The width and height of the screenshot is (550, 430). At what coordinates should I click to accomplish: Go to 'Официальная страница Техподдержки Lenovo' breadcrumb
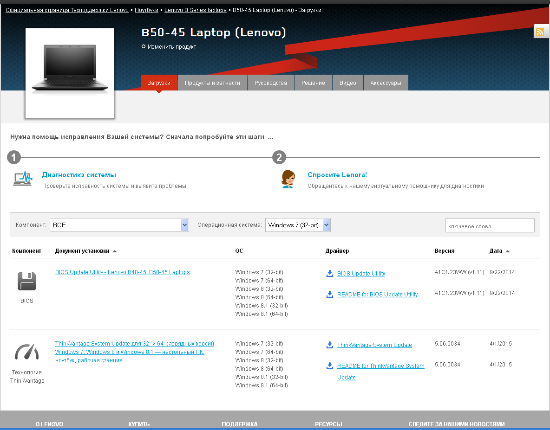coord(67,10)
